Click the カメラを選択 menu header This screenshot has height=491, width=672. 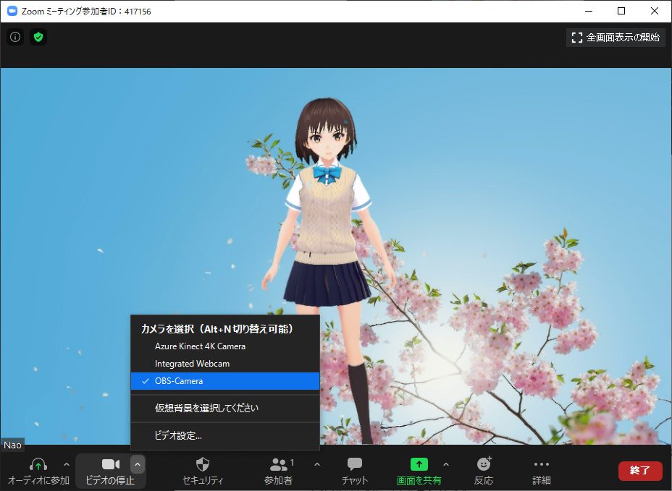pos(217,329)
